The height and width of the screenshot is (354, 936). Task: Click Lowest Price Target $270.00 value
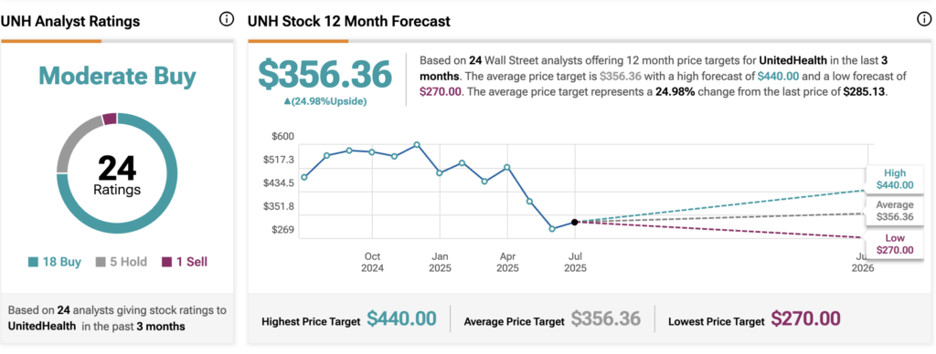pyautogui.click(x=805, y=319)
